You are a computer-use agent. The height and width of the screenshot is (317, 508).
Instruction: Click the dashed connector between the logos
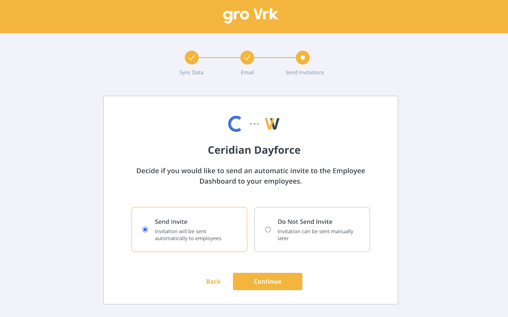[254, 124]
